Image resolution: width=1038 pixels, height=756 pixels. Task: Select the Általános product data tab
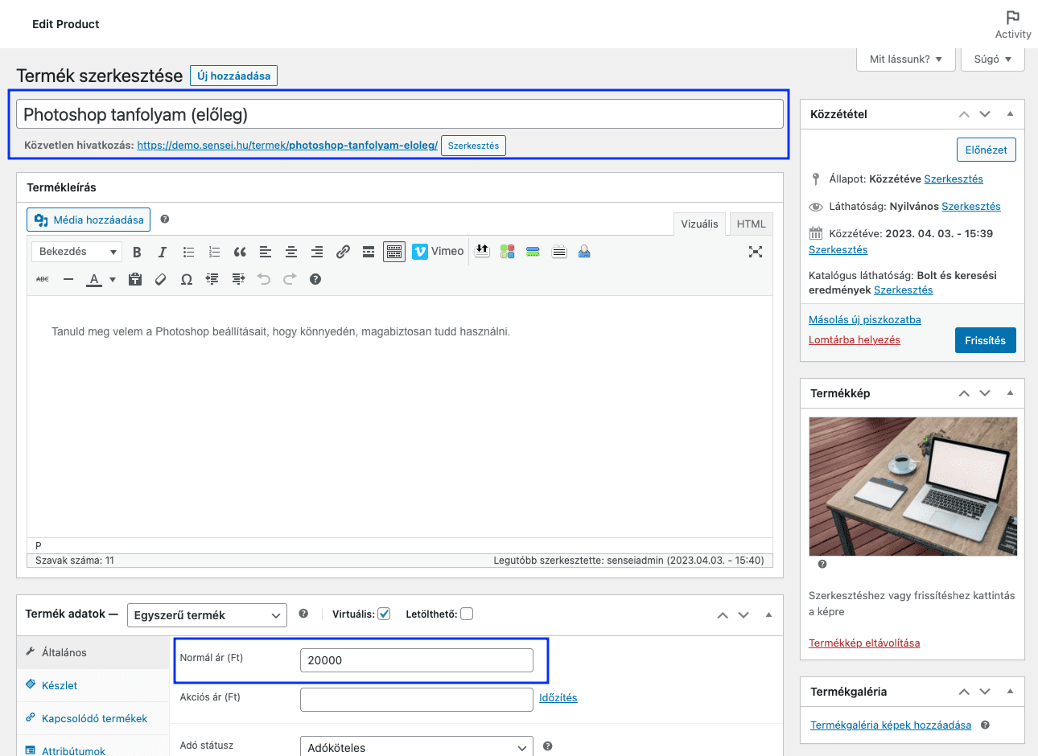coord(93,652)
